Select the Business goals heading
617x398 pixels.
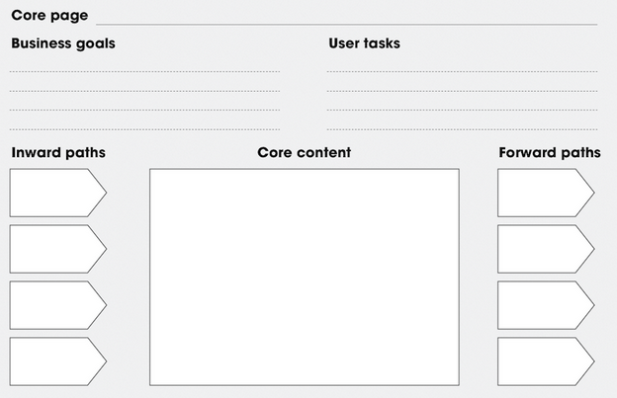click(63, 43)
